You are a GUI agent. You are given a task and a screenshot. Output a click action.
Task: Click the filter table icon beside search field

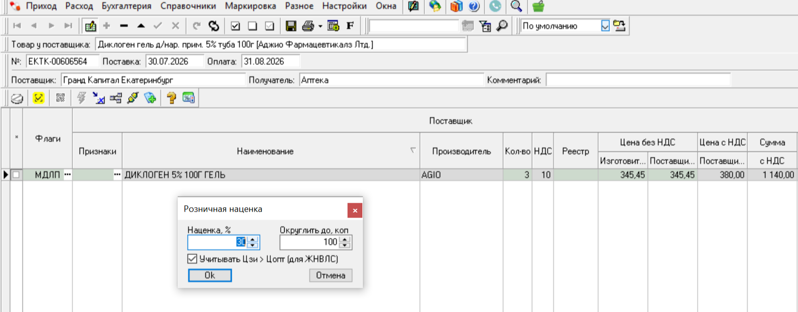click(485, 26)
